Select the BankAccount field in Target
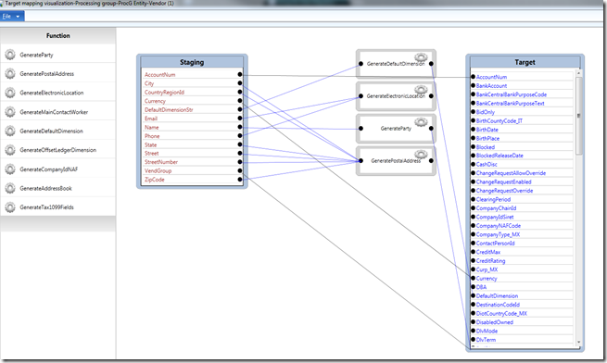607x363 pixels. 491,86
